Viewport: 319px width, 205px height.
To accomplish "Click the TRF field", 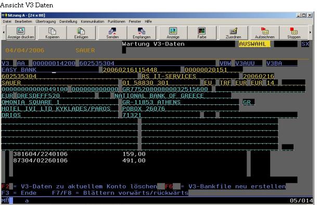I will point(225,83).
